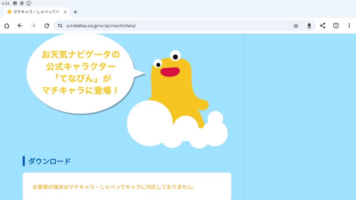Click the お天気ナビゲータ speech bubble
This screenshot has width=356, height=200.
[x=80, y=73]
